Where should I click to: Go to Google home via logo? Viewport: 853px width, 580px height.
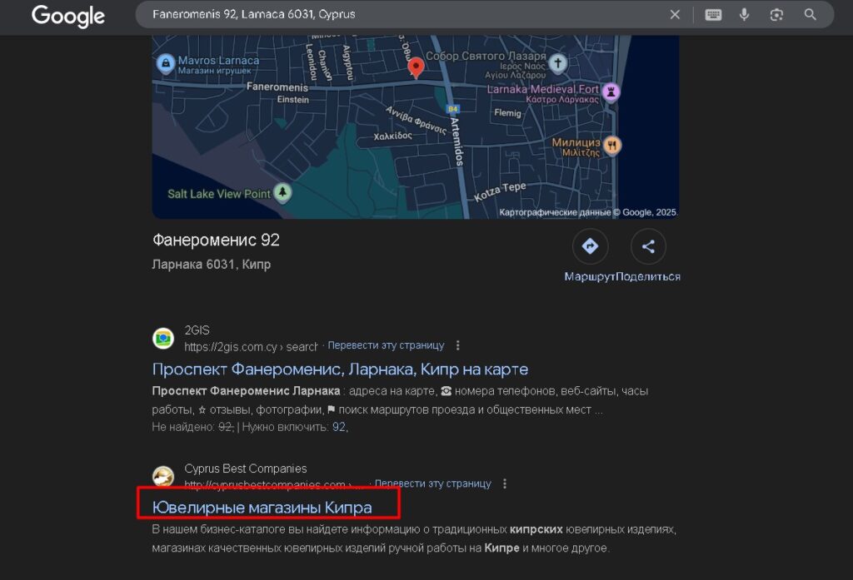[68, 16]
